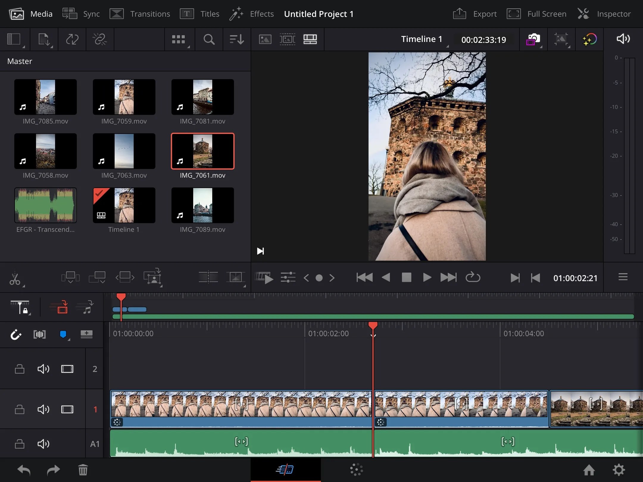Image resolution: width=643 pixels, height=482 pixels.
Task: Click the grab still camera icon above viewer
Action: (x=533, y=39)
